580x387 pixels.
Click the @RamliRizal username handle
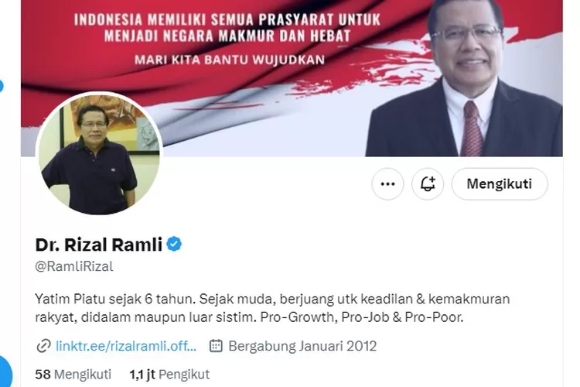tap(74, 266)
